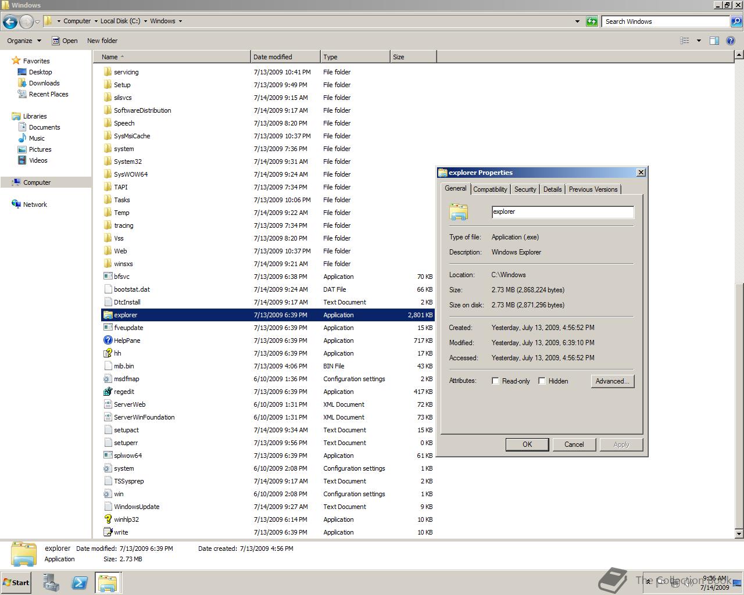
Task: Click the green refresh icon in address bar
Action: point(592,21)
